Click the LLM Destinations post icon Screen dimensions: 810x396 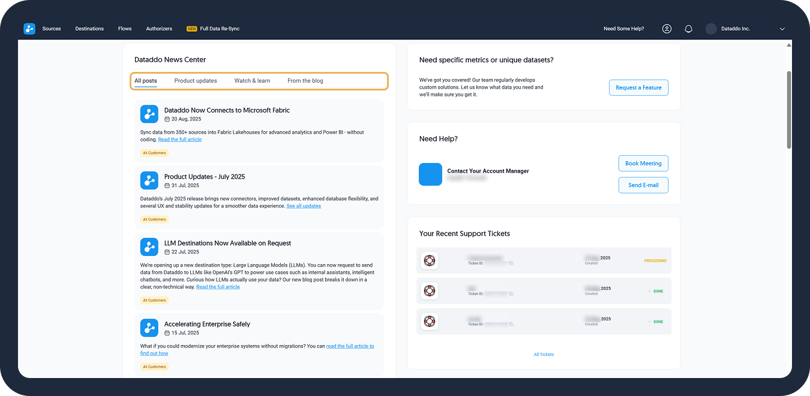149,247
